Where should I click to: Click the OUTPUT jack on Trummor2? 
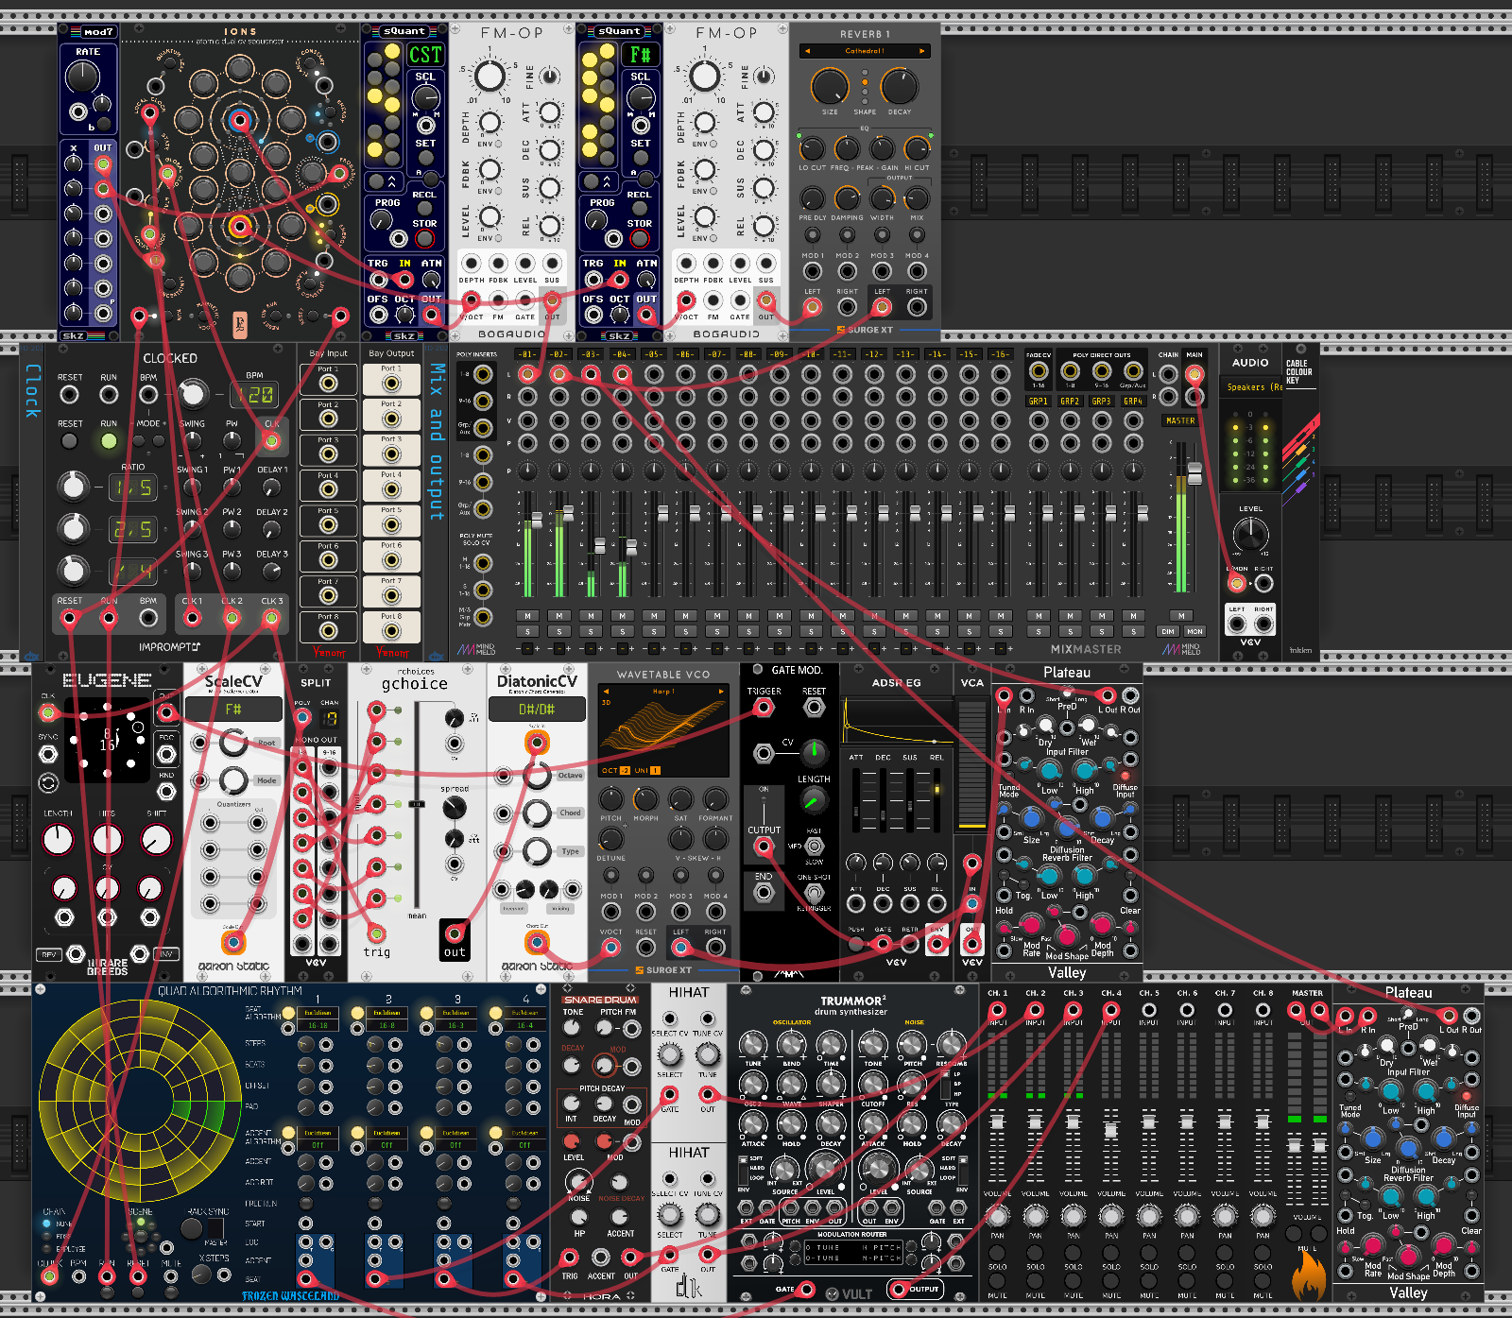[898, 1289]
